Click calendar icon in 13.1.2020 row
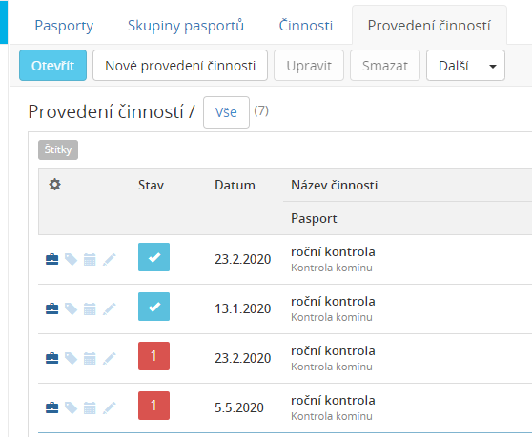This screenshot has width=532, height=437. point(90,308)
